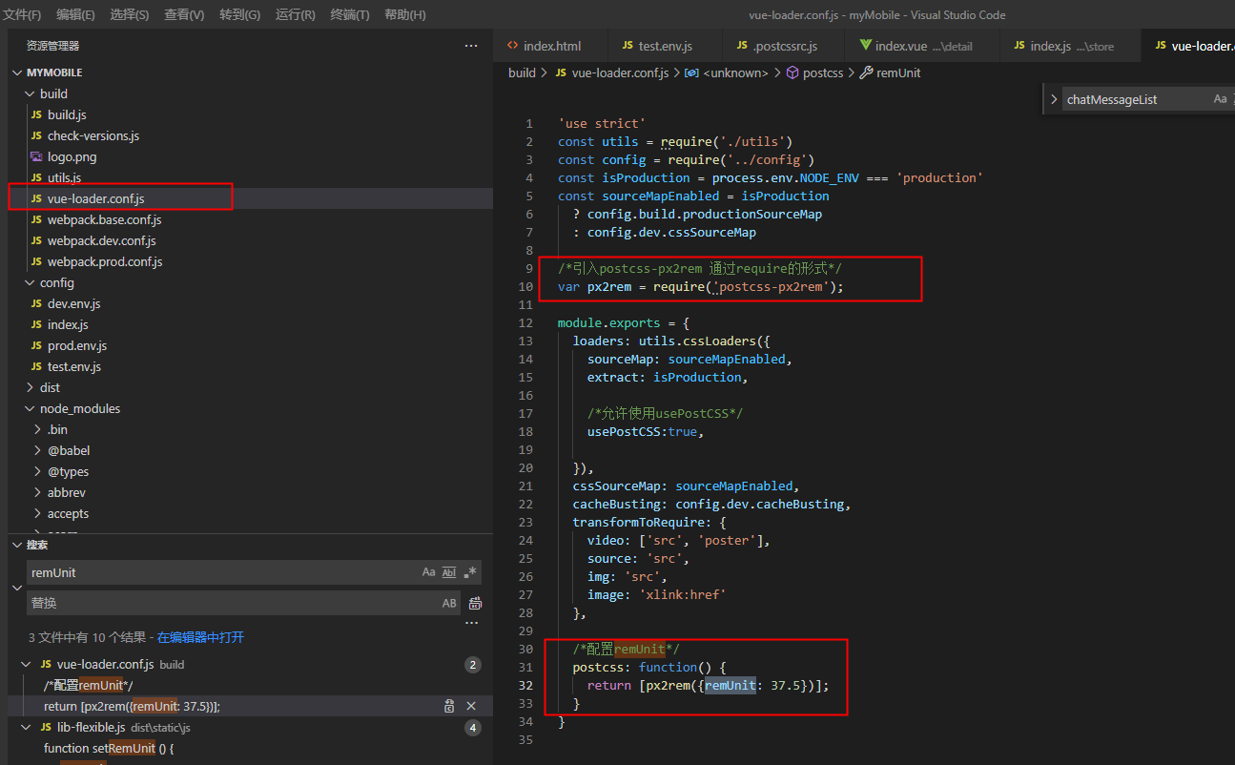Toggle whole word match in search
This screenshot has width=1235, height=765.
coord(449,572)
